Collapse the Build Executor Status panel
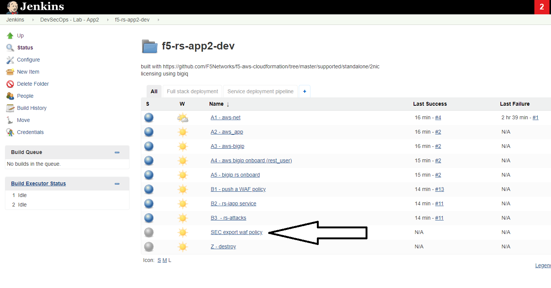551x288 pixels. [x=117, y=184]
